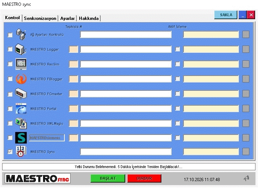Screen dimensions: 258x188
Task: Click gray status square in MAESTRO RecSim row
Action: pyautogui.click(x=246, y=64)
